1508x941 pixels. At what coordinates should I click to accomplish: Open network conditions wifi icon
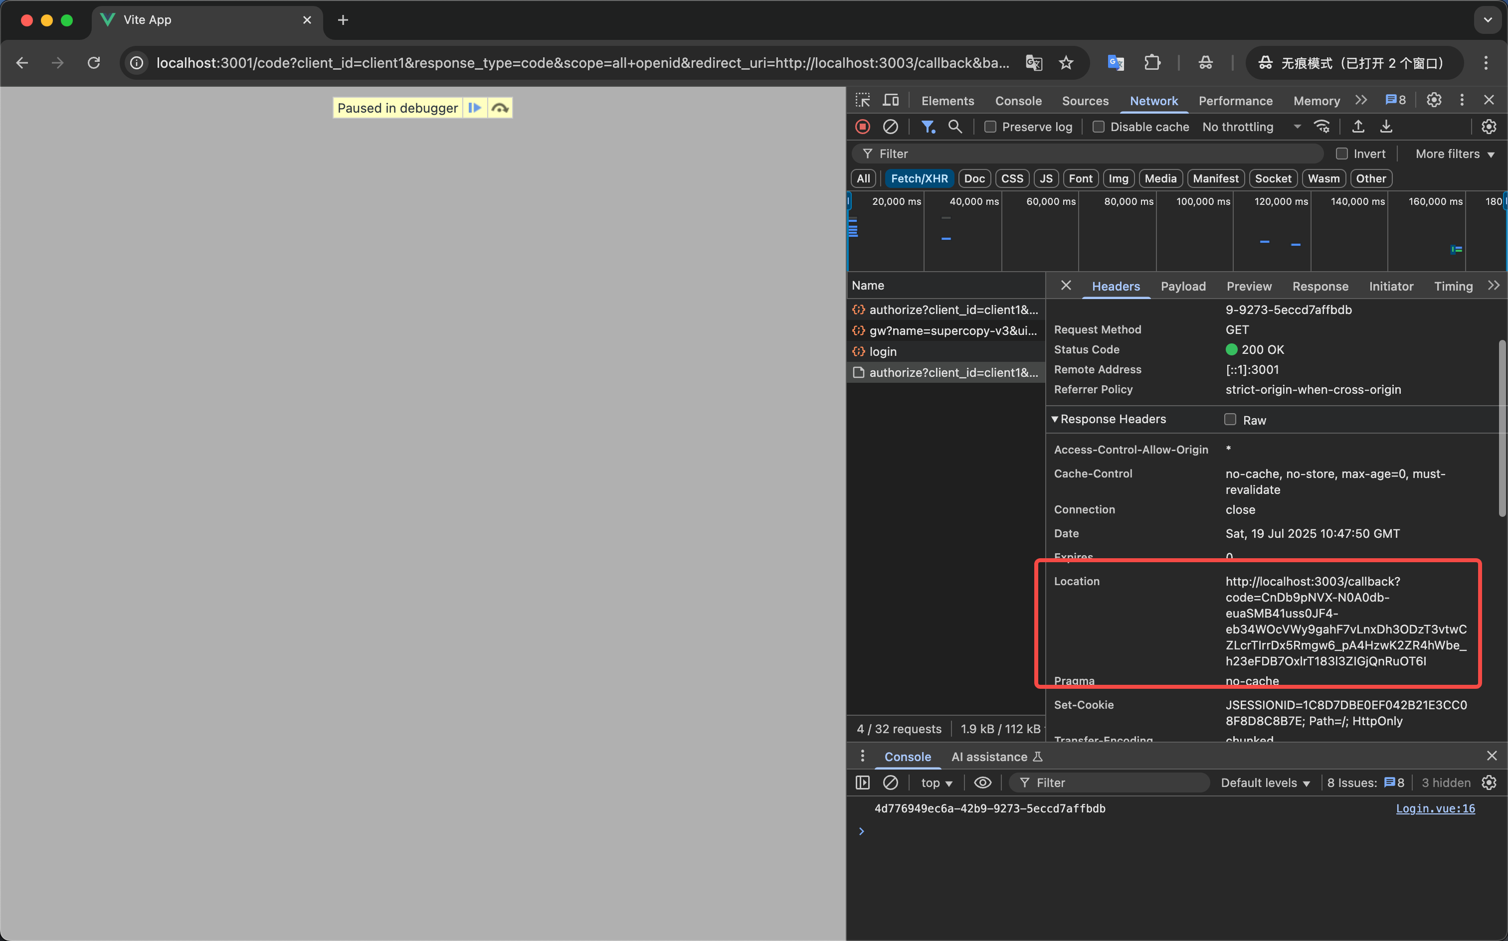(1321, 127)
